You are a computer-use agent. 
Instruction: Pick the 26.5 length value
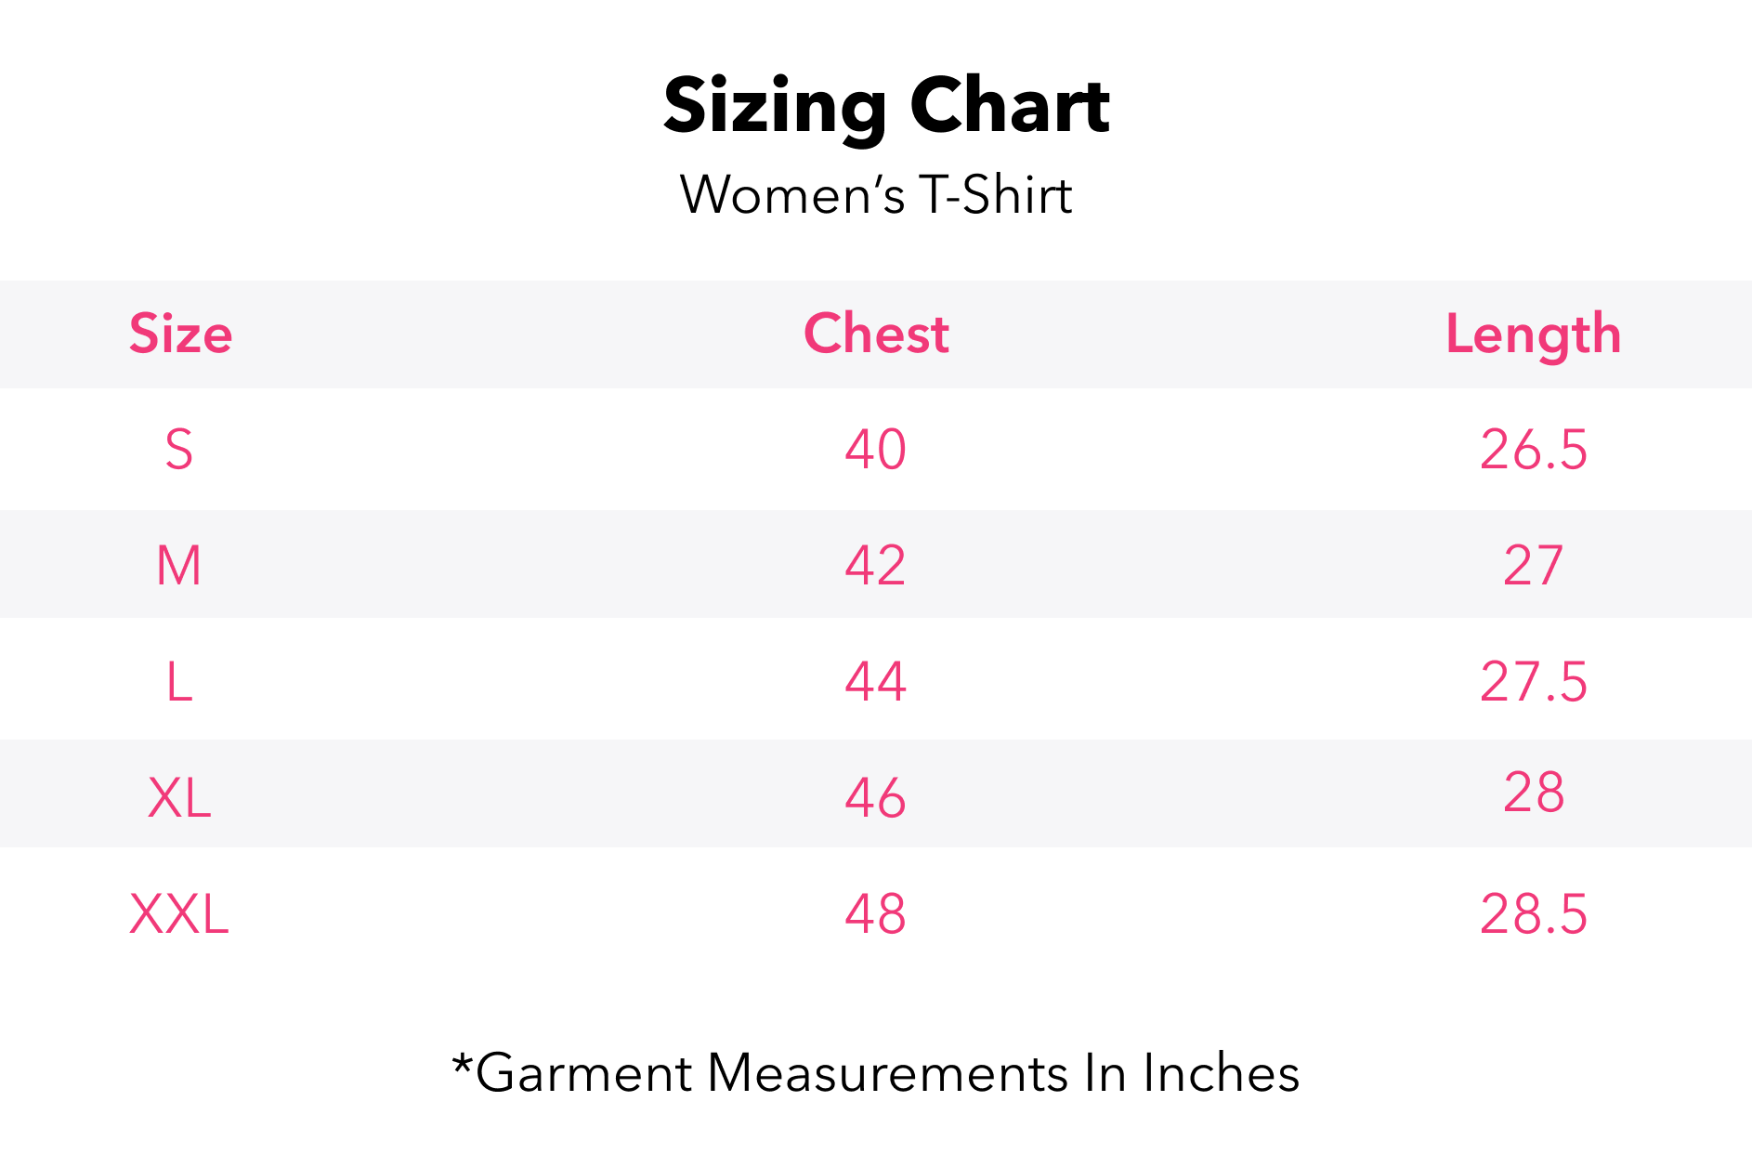coord(1533,450)
